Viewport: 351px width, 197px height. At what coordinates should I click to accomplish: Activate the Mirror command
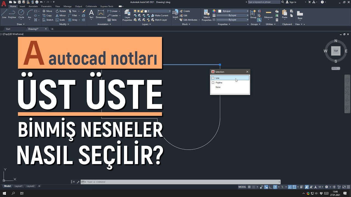(x=61, y=16)
